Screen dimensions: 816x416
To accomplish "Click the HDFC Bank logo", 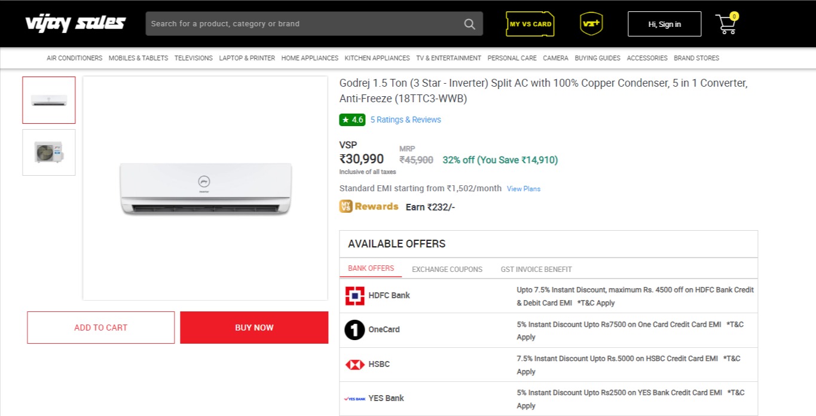I will 355,295.
